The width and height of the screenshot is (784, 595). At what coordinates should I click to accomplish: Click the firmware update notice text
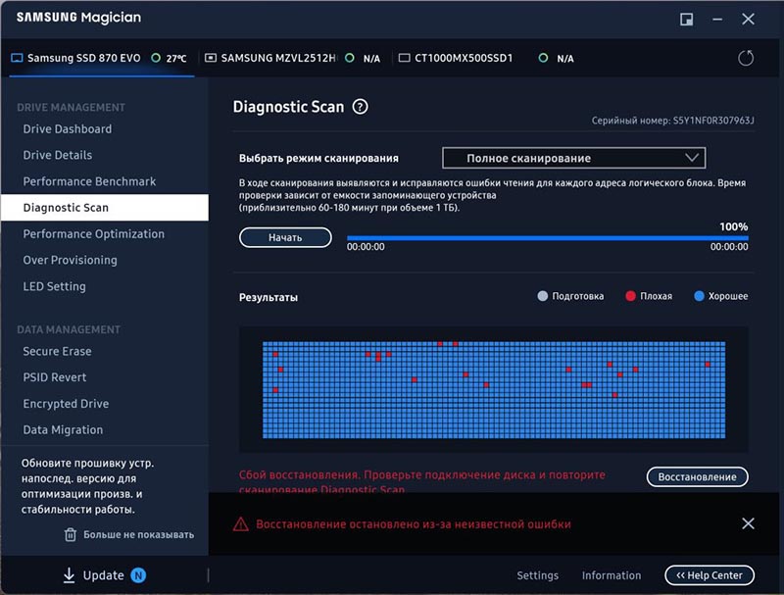point(87,486)
